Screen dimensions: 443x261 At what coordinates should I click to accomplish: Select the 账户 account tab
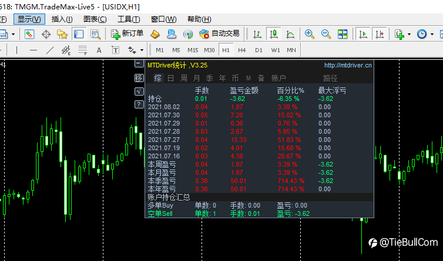point(278,78)
